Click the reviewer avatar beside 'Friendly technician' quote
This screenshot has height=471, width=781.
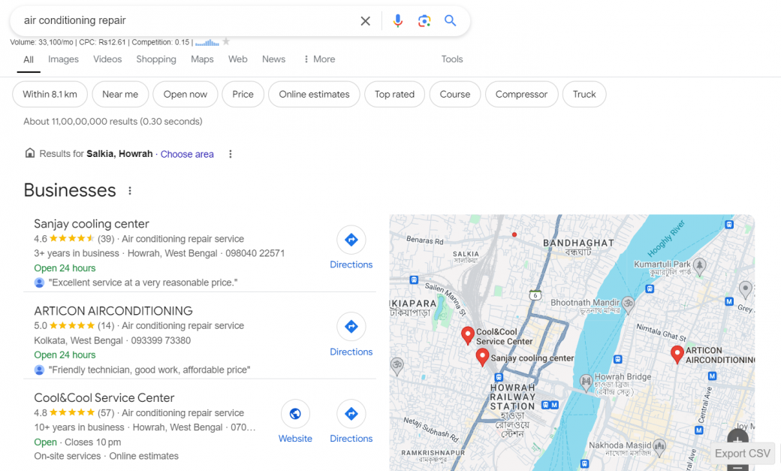click(39, 370)
